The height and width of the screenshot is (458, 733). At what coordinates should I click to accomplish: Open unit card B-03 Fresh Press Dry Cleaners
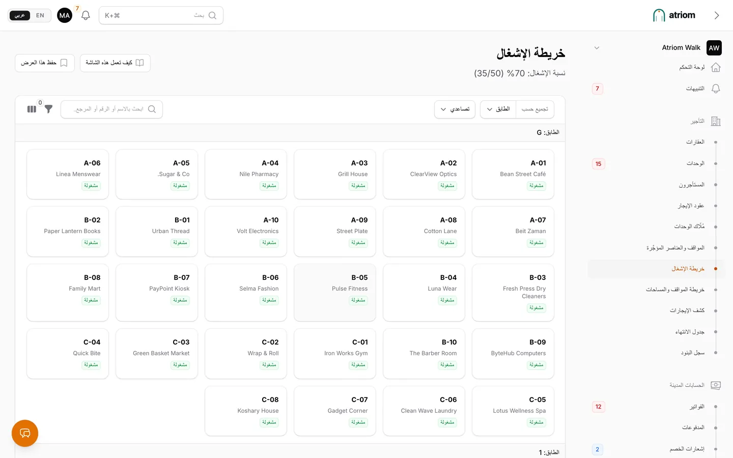[513, 292]
